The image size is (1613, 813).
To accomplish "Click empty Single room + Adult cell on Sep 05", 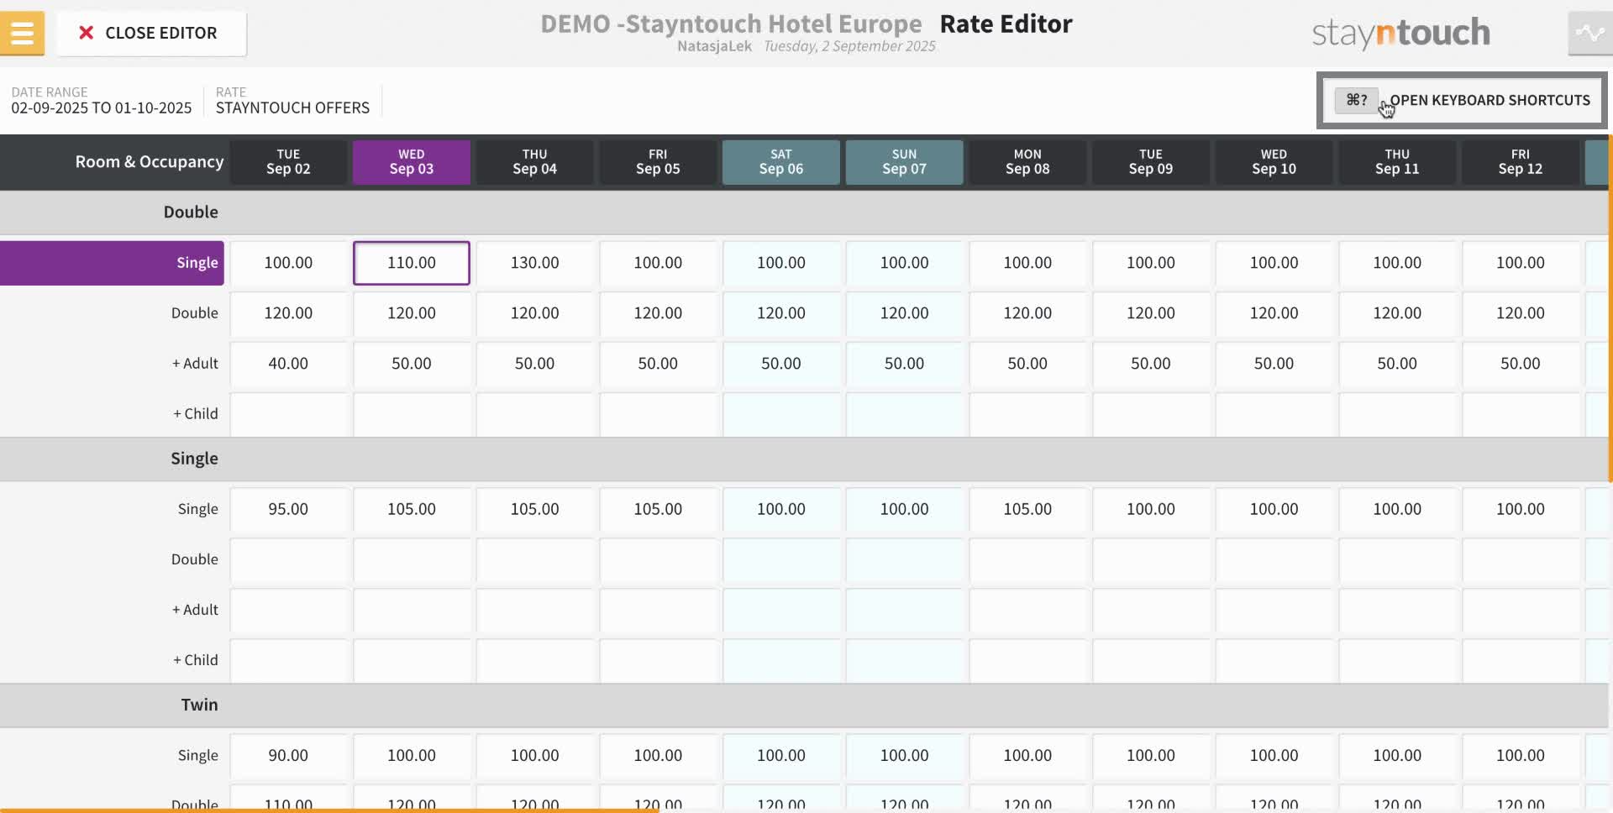I will click(658, 610).
